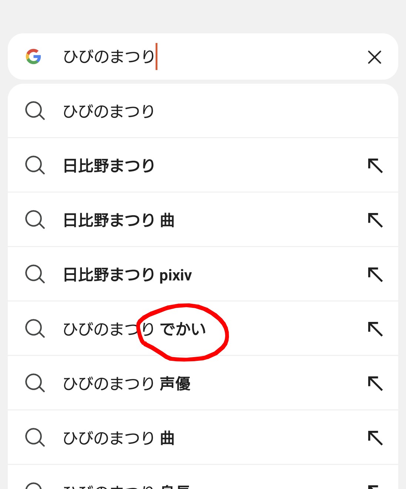Click the fill-in arrow beside ひびのまつり でかい
The height and width of the screenshot is (489, 406).
[x=375, y=329]
